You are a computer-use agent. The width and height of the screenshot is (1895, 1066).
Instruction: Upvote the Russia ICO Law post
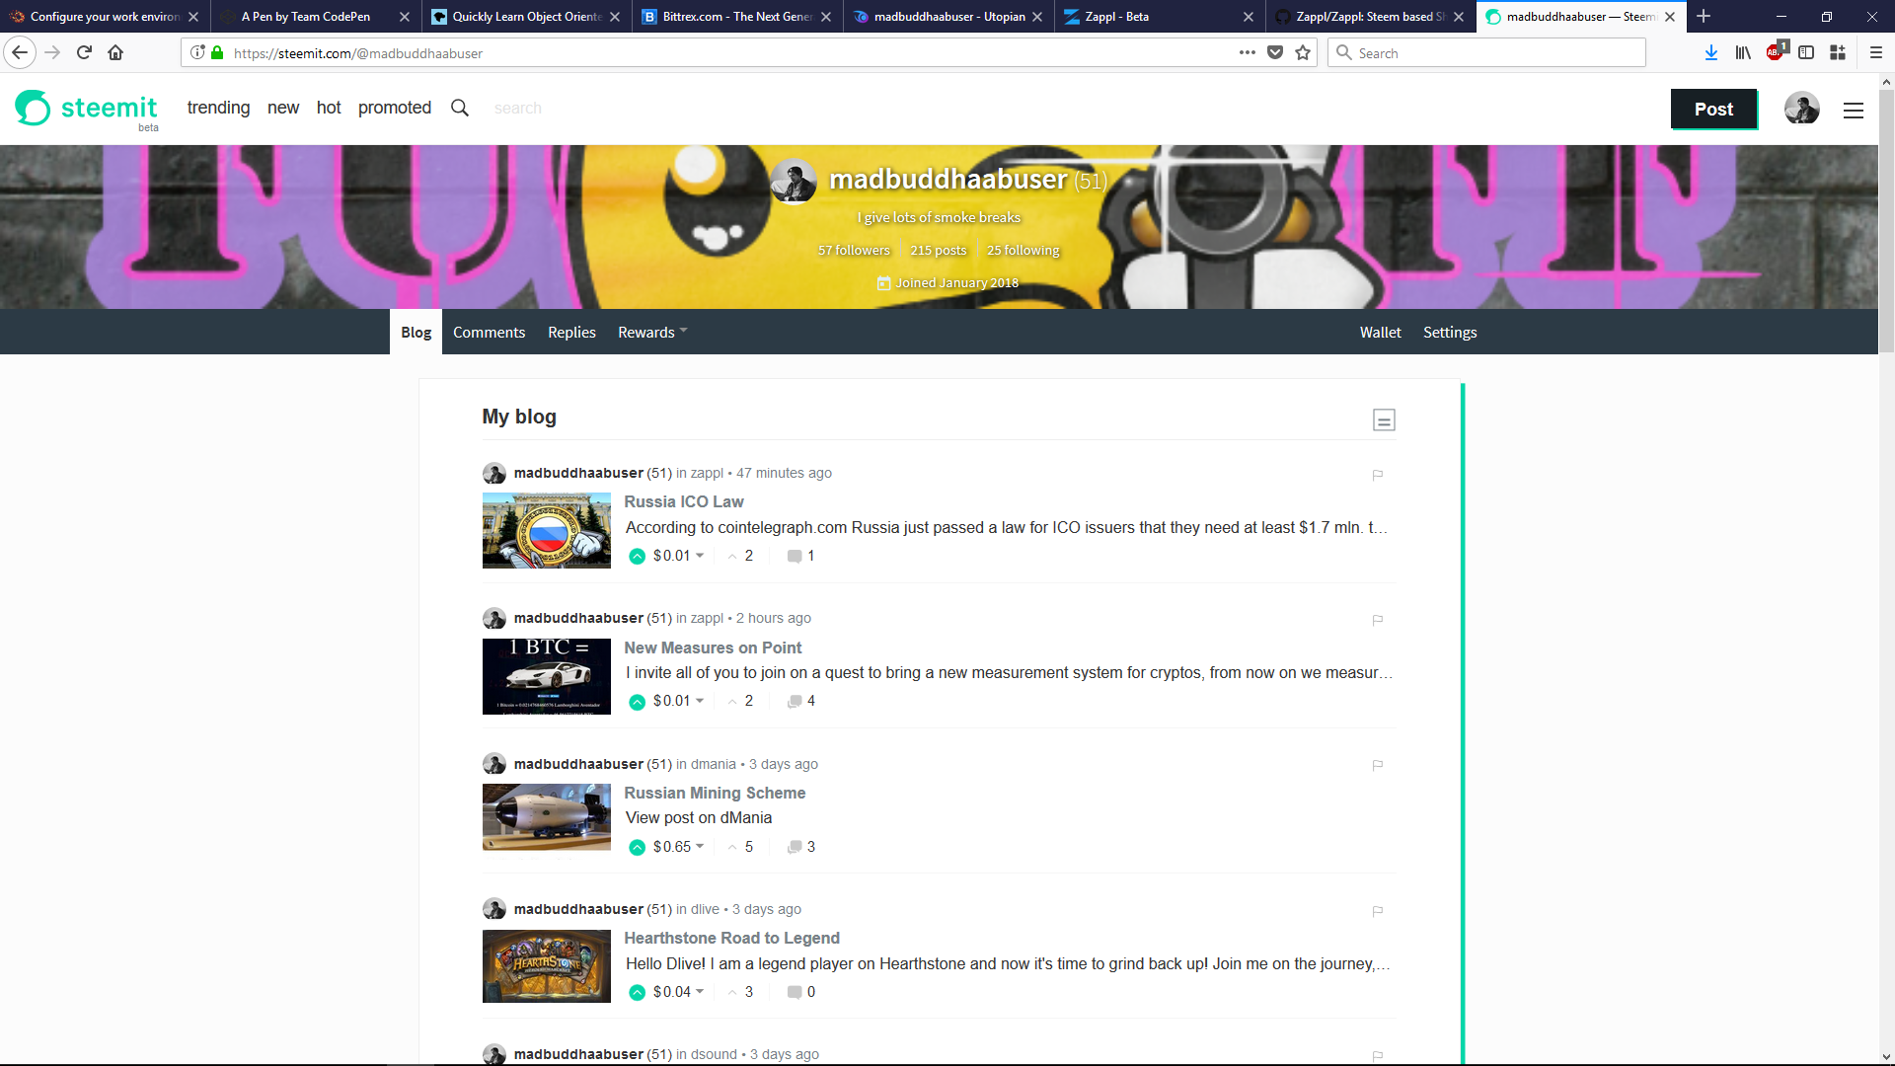point(637,557)
